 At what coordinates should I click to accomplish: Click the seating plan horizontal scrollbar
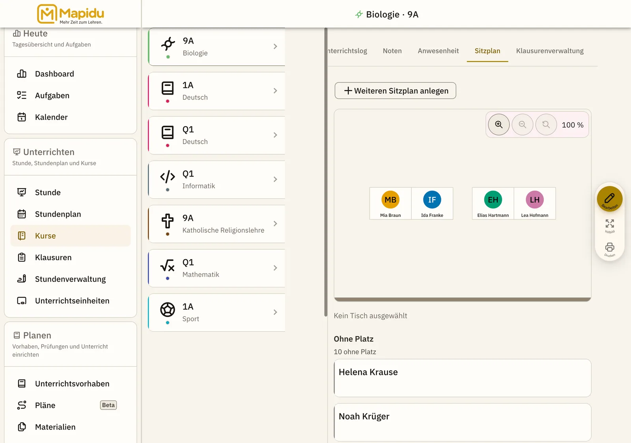[x=463, y=300]
